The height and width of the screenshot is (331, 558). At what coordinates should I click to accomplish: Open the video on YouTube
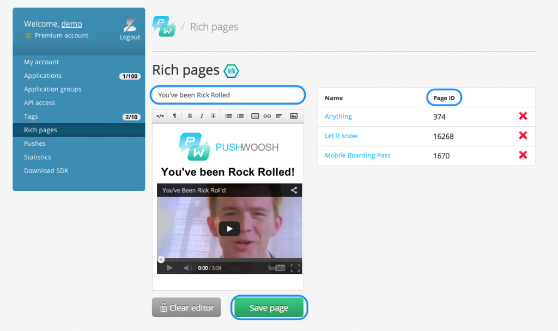276,268
